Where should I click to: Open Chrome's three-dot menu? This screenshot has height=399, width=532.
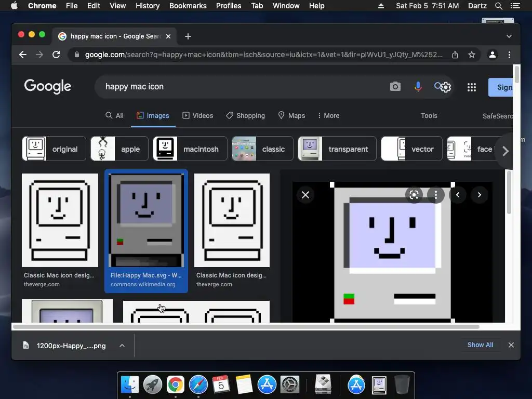pos(509,55)
